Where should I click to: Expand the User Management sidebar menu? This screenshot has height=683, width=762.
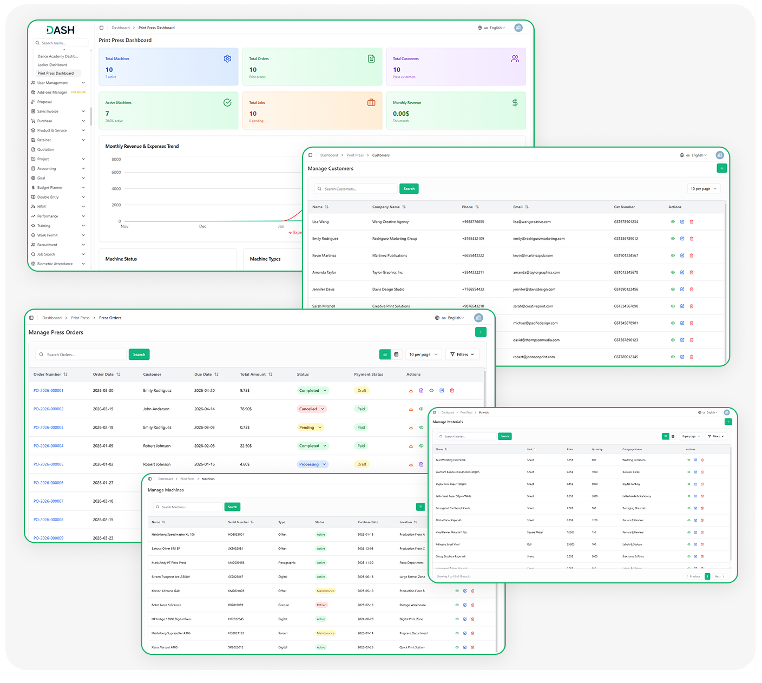(58, 83)
